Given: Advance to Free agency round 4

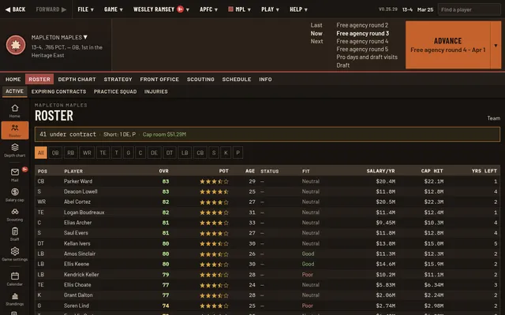Looking at the screenshot, I should (x=447, y=45).
